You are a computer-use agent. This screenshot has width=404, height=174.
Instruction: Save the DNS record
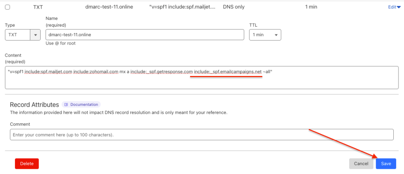click(x=386, y=164)
